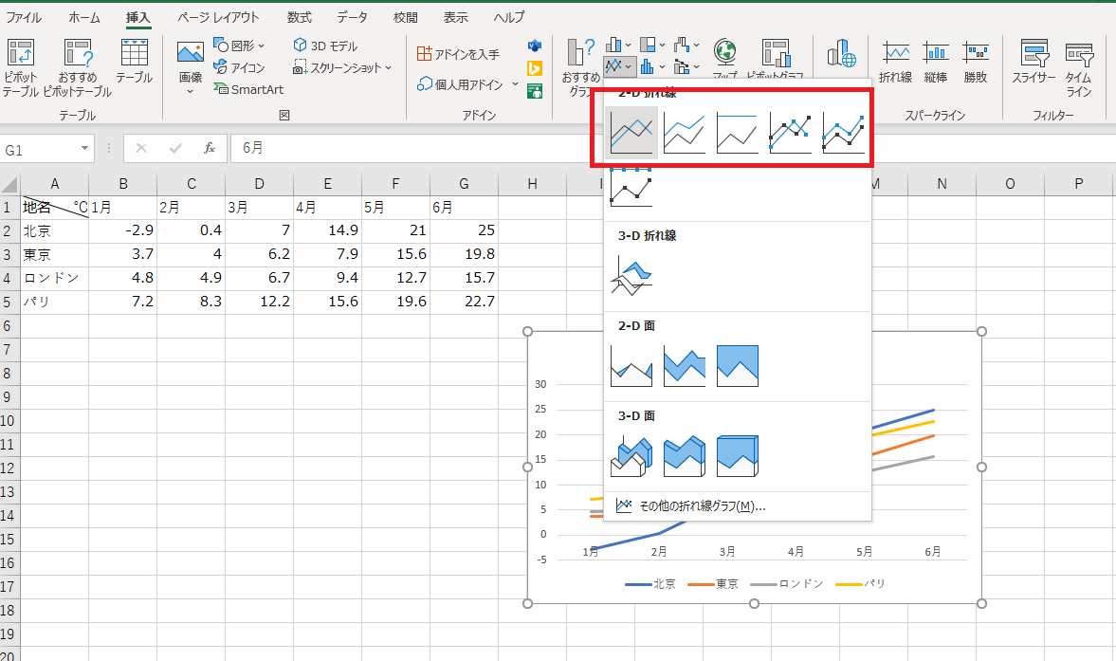Open the Visio Data Visualizer add-in
This screenshot has width=1116, height=661.
pyautogui.click(x=535, y=46)
